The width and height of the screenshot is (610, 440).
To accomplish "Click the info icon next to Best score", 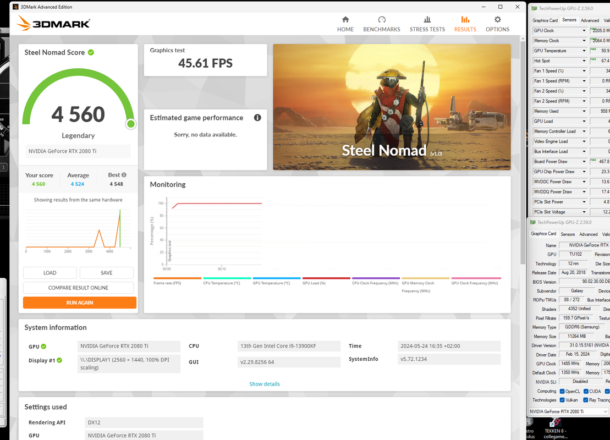I will click(x=124, y=175).
